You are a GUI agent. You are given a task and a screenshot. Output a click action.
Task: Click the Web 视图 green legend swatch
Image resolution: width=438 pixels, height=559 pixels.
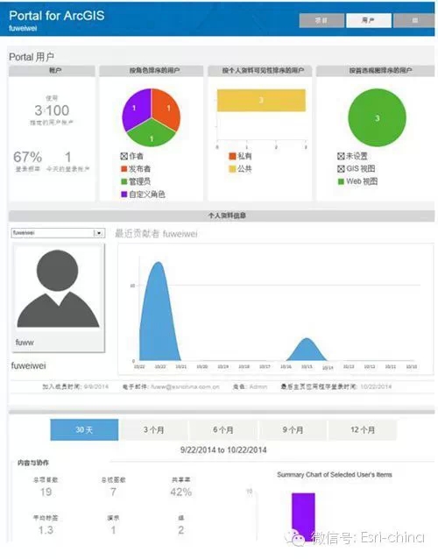click(x=341, y=181)
